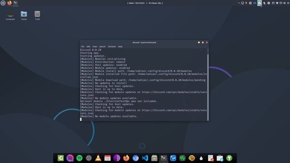The image size is (290, 163).
Task: Open the Search menu in the terminal
Action: point(102,47)
